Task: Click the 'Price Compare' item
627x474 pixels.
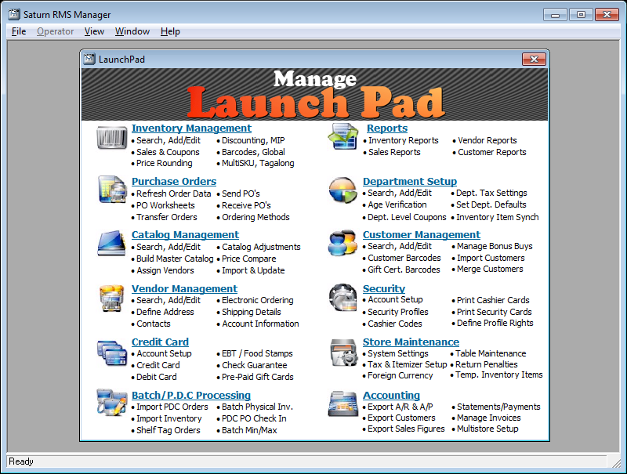Action: click(249, 259)
